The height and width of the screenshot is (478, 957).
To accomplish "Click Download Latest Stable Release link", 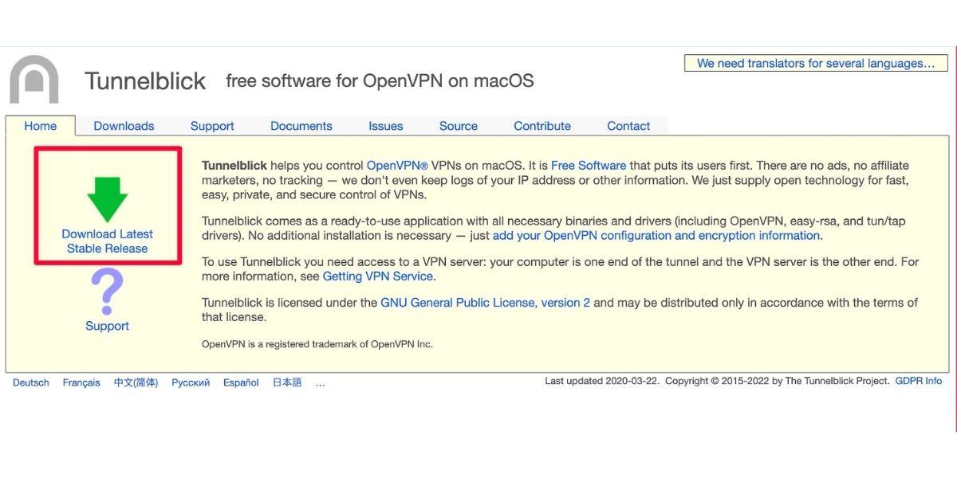I will point(107,241).
